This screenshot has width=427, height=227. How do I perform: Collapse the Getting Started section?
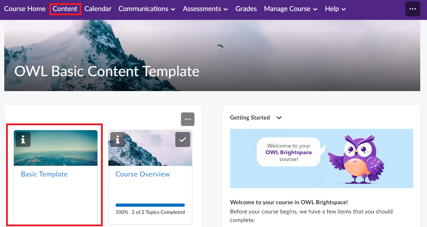(x=279, y=117)
